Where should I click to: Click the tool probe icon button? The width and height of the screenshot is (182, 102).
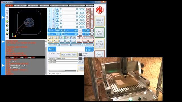pos(79,38)
